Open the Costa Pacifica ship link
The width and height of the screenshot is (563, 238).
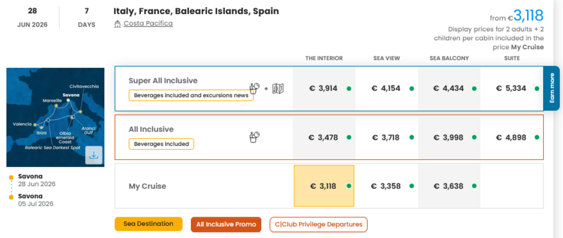(x=148, y=23)
